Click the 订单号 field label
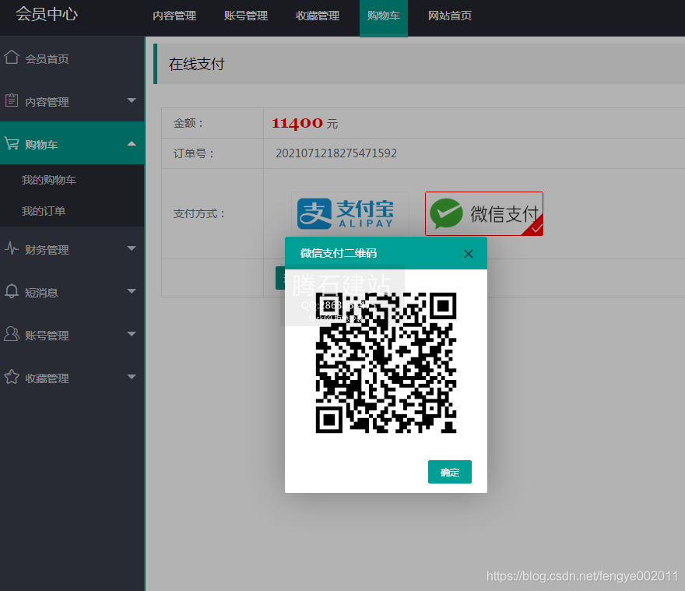Image resolution: width=685 pixels, height=591 pixels. [x=194, y=153]
